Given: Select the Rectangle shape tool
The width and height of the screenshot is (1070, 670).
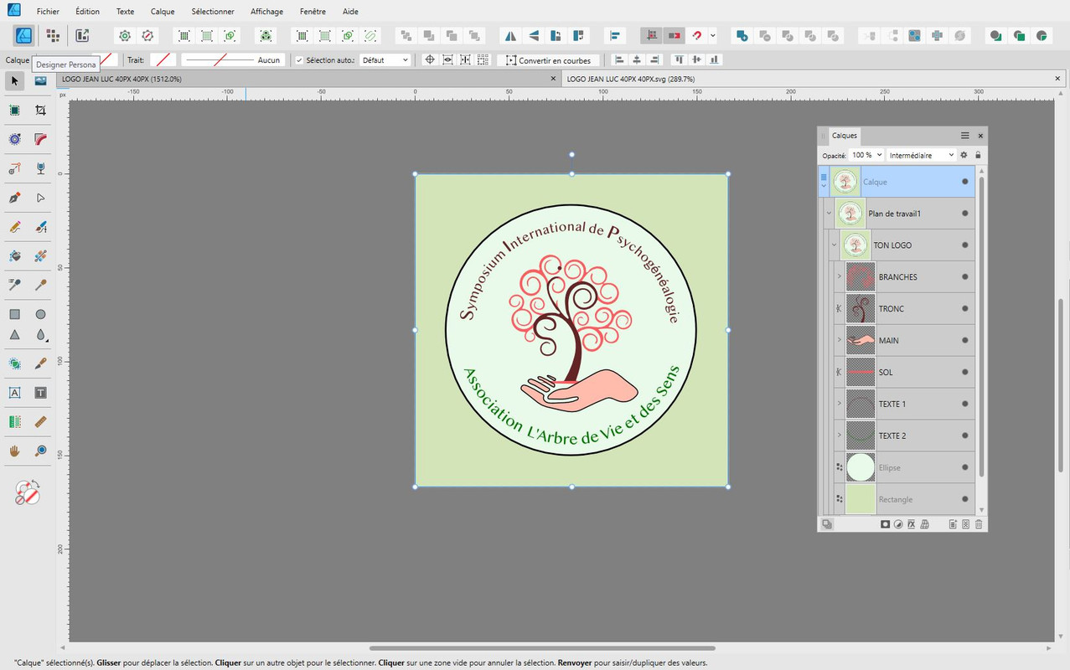Looking at the screenshot, I should click(x=14, y=314).
